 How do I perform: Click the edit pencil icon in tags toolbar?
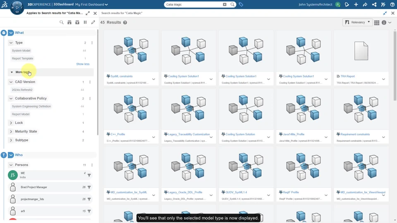[93, 22]
